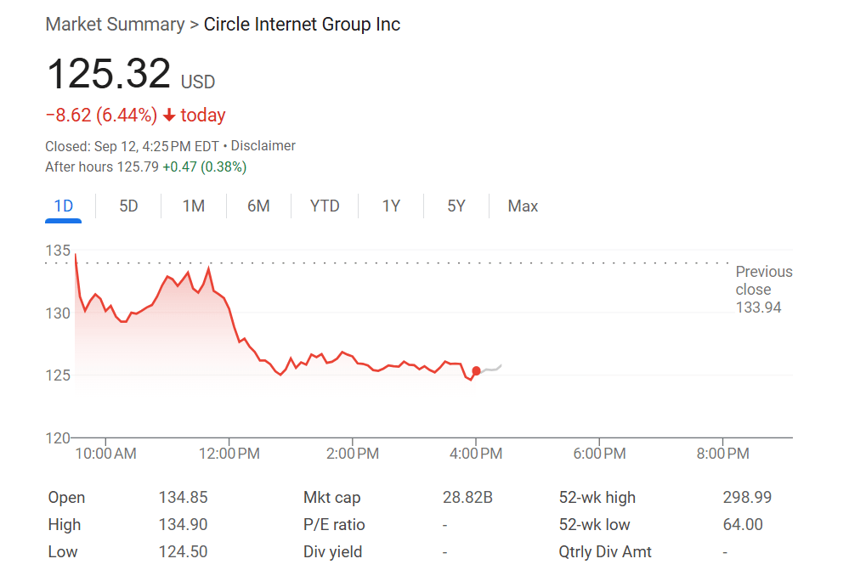The width and height of the screenshot is (849, 570).
Task: Click the red closing-price dot on chart
Action: (x=476, y=370)
